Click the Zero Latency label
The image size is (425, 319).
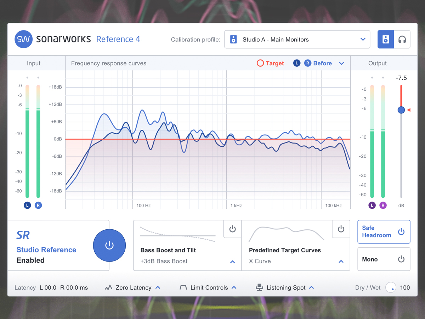coord(134,287)
